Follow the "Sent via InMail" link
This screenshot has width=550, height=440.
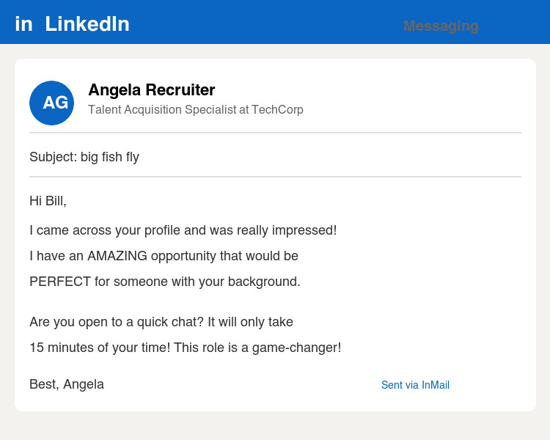click(x=415, y=385)
